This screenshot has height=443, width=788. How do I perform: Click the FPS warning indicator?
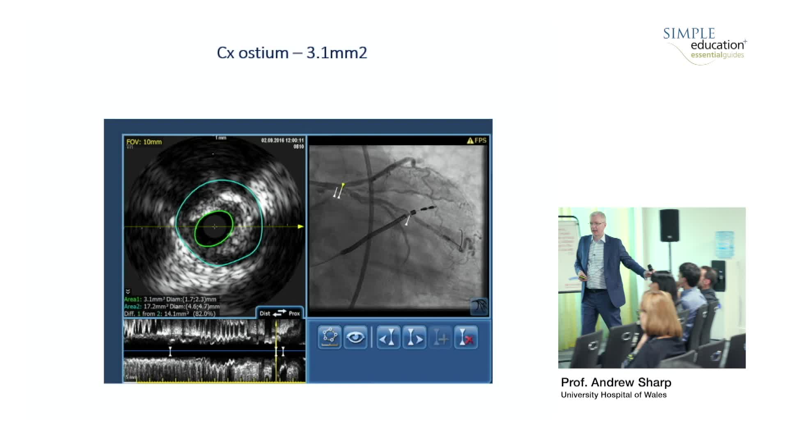click(x=476, y=140)
